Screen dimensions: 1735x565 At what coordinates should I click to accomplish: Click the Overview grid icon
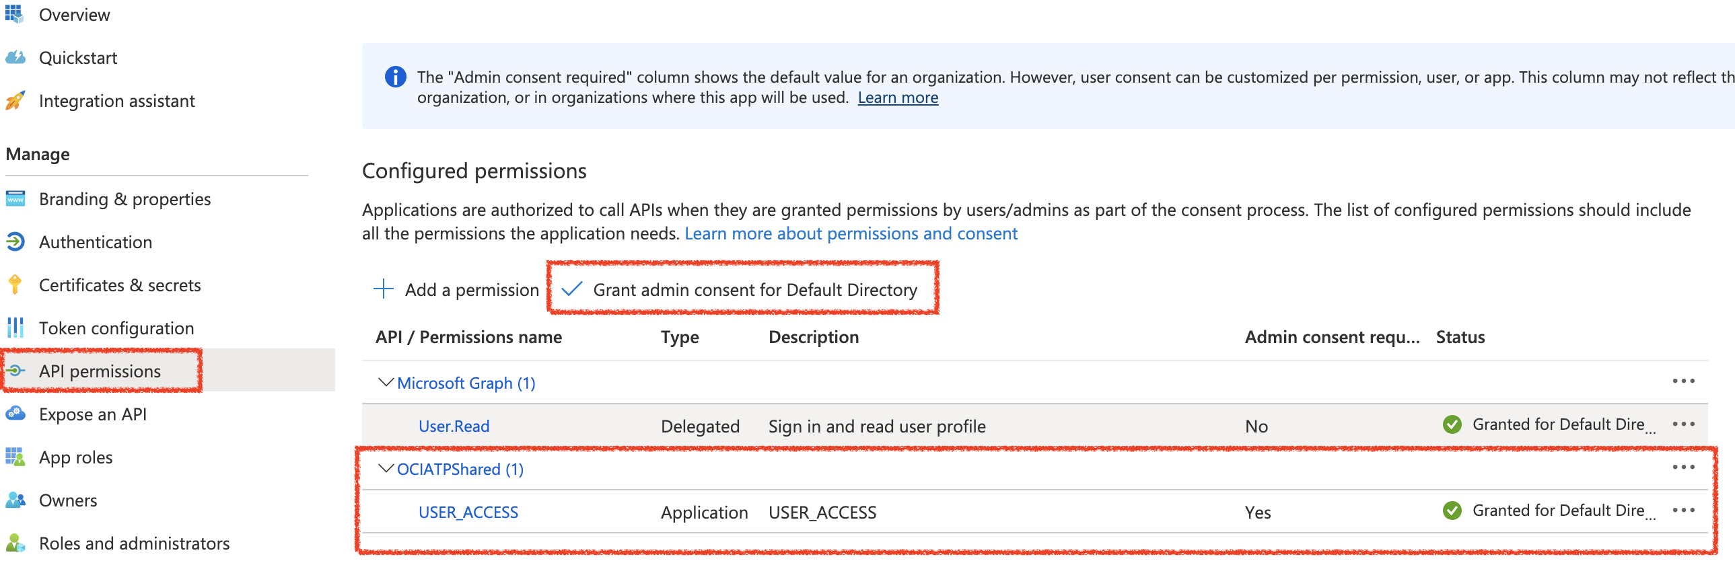tap(14, 13)
